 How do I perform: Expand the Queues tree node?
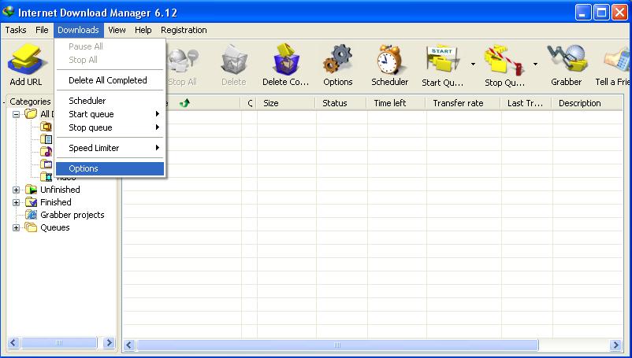16,227
